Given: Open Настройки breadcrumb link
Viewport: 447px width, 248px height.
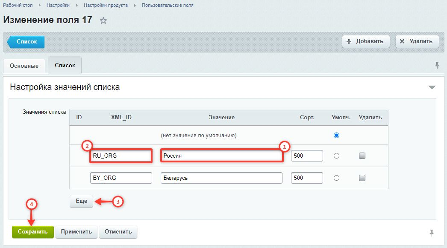Looking at the screenshot, I should [x=58, y=5].
